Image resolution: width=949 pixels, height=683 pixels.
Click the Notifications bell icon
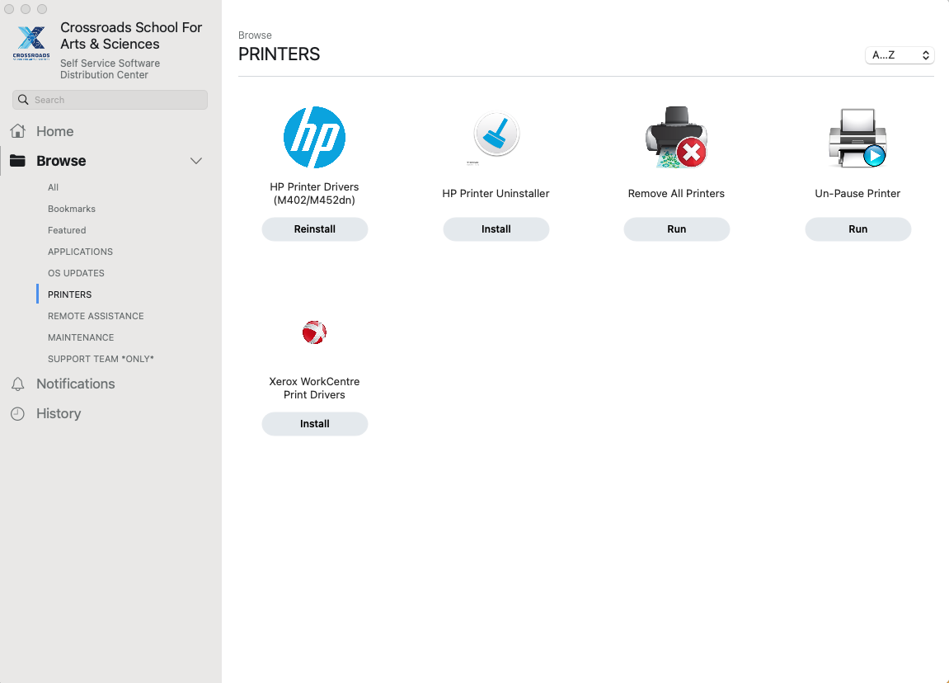(18, 384)
